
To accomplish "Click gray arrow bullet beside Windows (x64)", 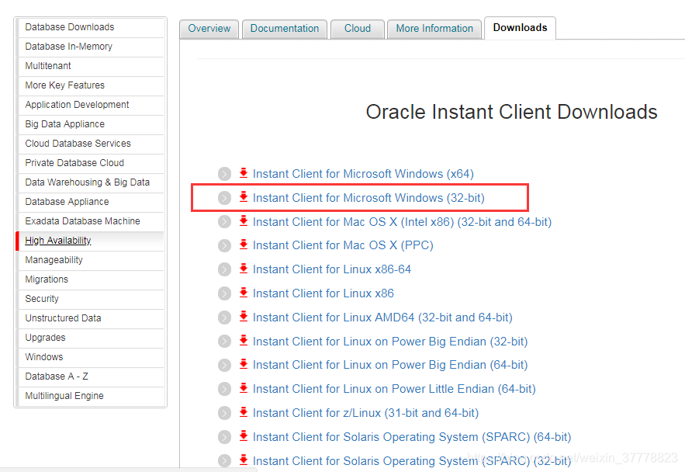I will point(224,174).
